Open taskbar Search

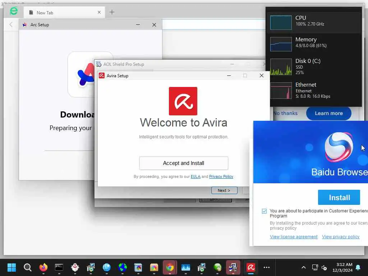coord(27,267)
